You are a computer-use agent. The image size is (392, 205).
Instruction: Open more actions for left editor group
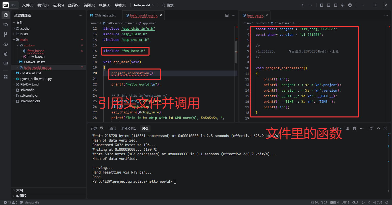[x=234, y=15]
